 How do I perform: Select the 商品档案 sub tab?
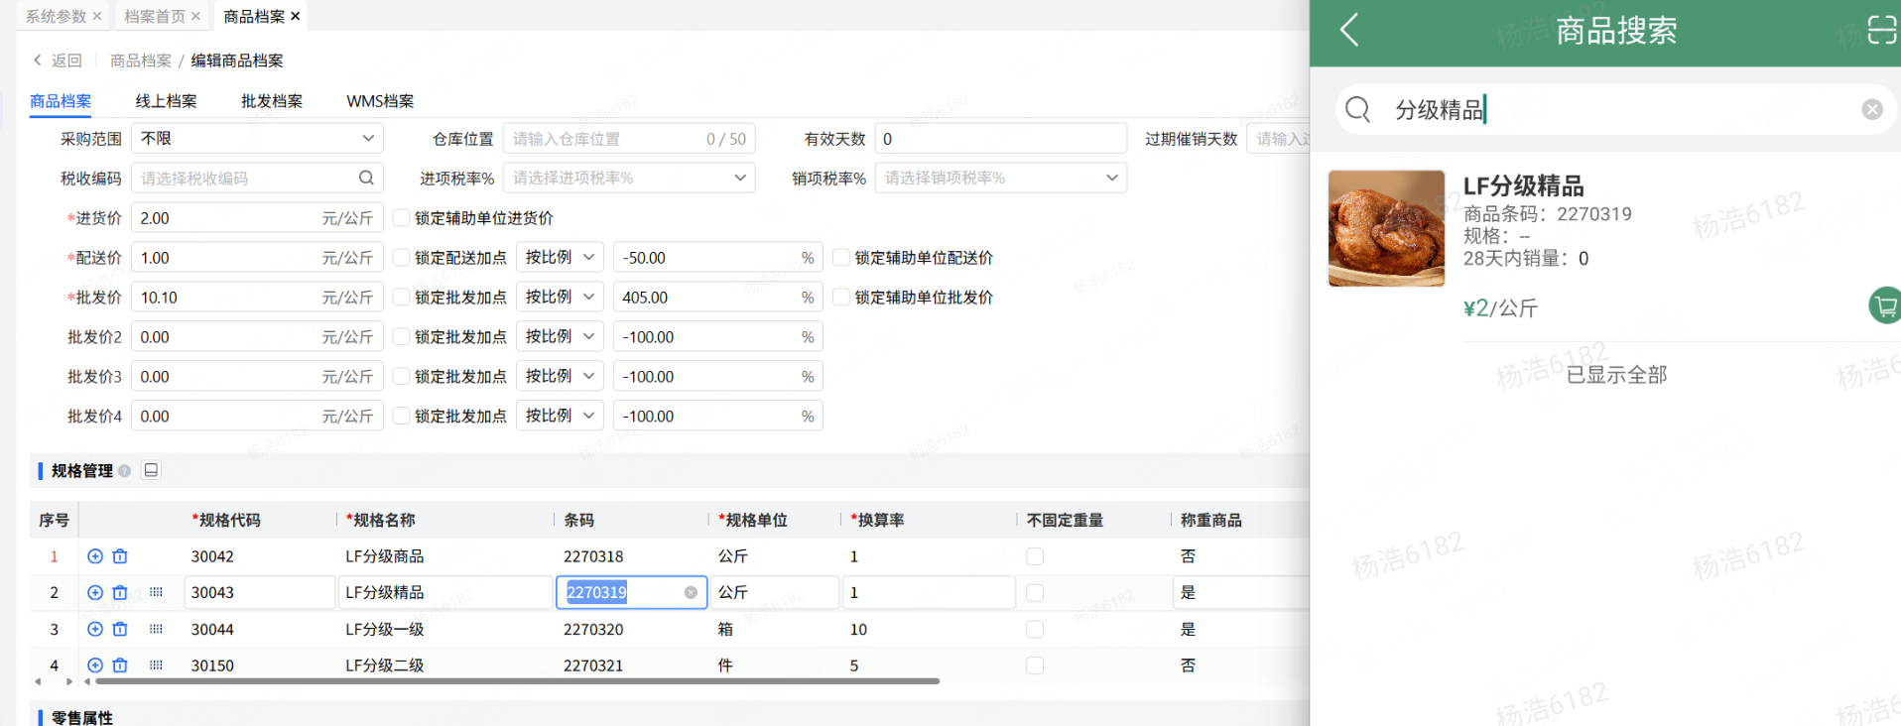tap(61, 101)
